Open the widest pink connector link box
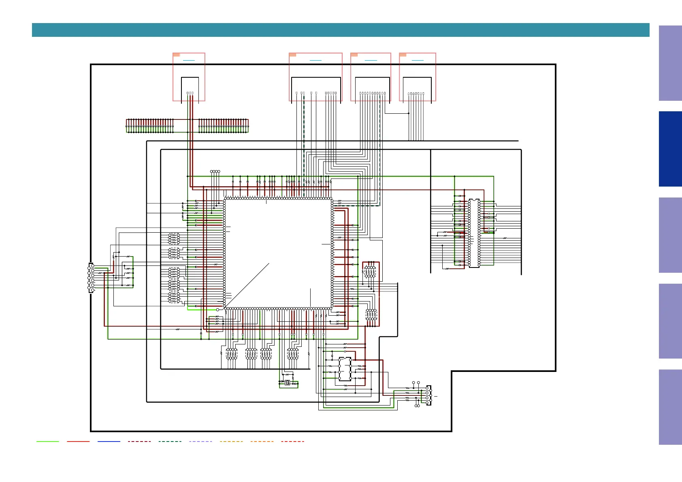 coord(315,77)
